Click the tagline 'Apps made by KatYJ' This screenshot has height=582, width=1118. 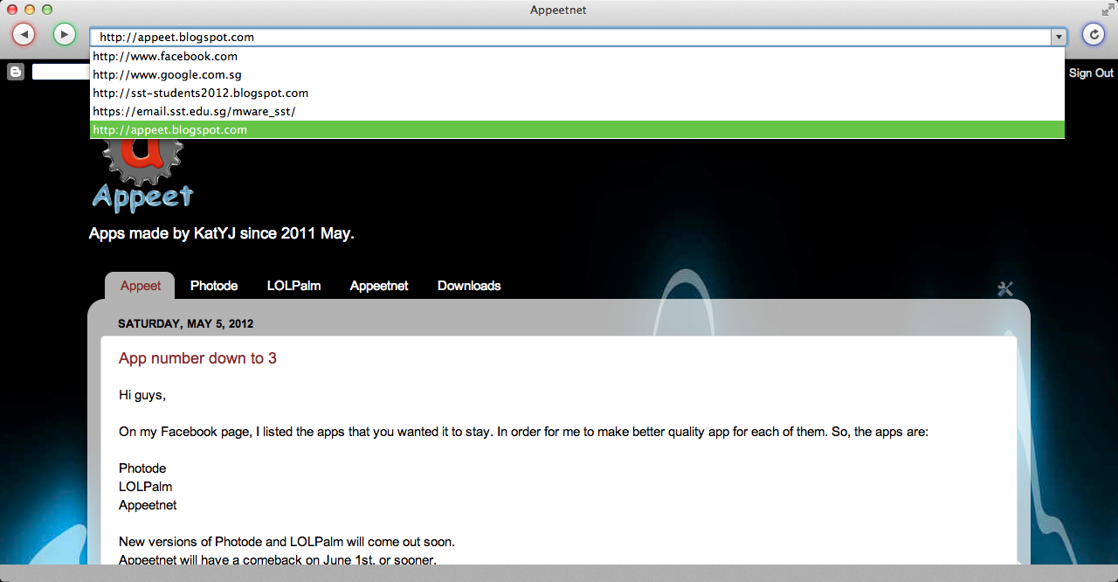point(221,233)
